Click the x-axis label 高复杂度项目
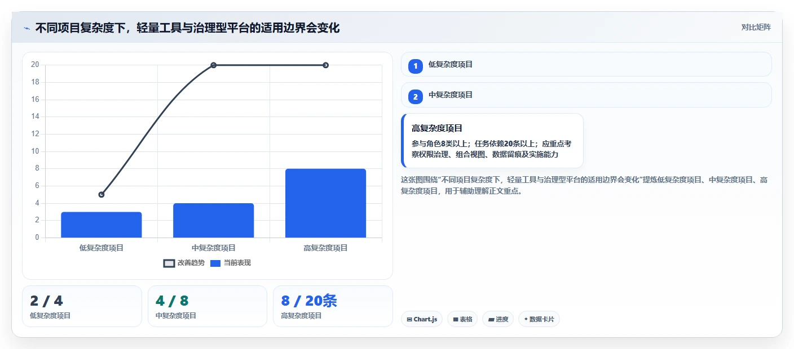This screenshot has width=794, height=349. [x=325, y=248]
